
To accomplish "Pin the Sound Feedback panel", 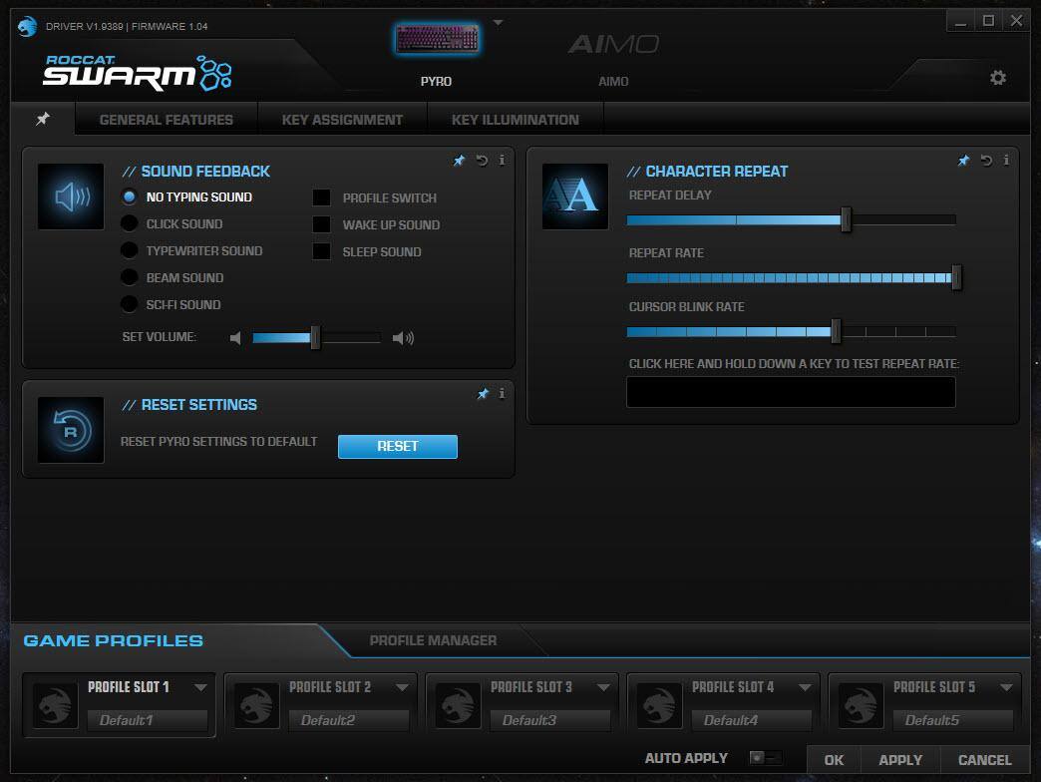I will [460, 160].
